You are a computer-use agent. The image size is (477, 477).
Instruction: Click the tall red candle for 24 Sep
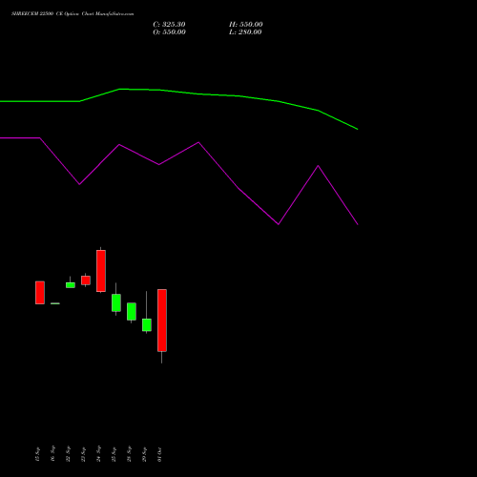coord(101,271)
